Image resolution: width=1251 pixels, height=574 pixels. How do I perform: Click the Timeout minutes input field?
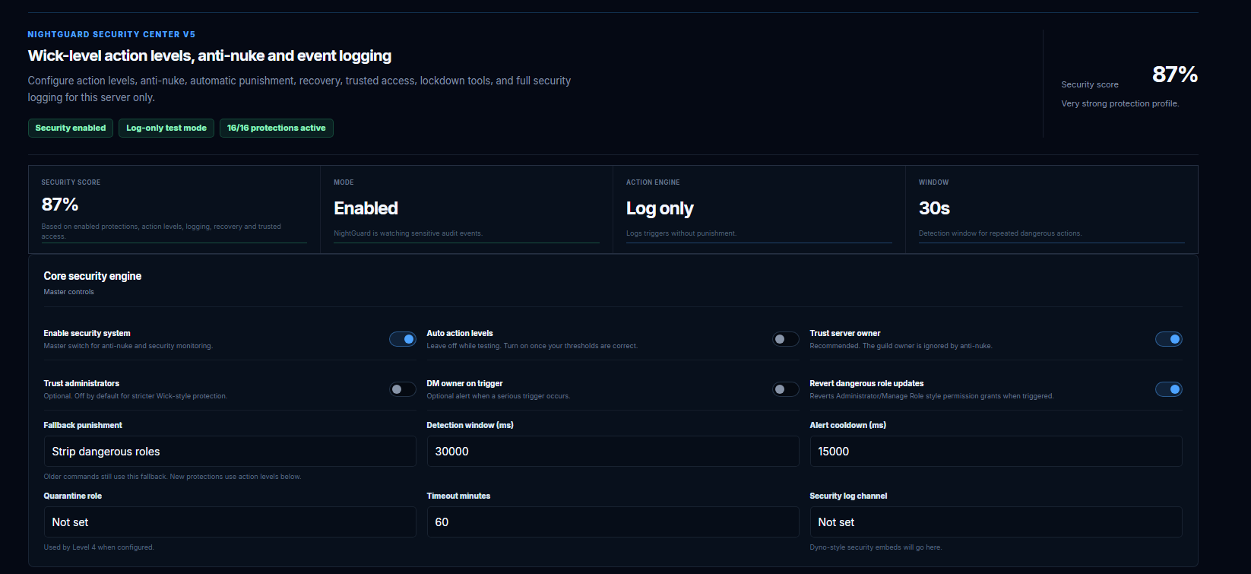(x=613, y=522)
